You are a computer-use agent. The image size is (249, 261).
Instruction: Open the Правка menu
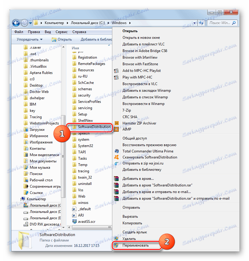pyautogui.click(x=34, y=32)
